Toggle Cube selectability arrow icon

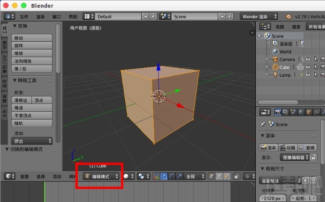pos(316,67)
